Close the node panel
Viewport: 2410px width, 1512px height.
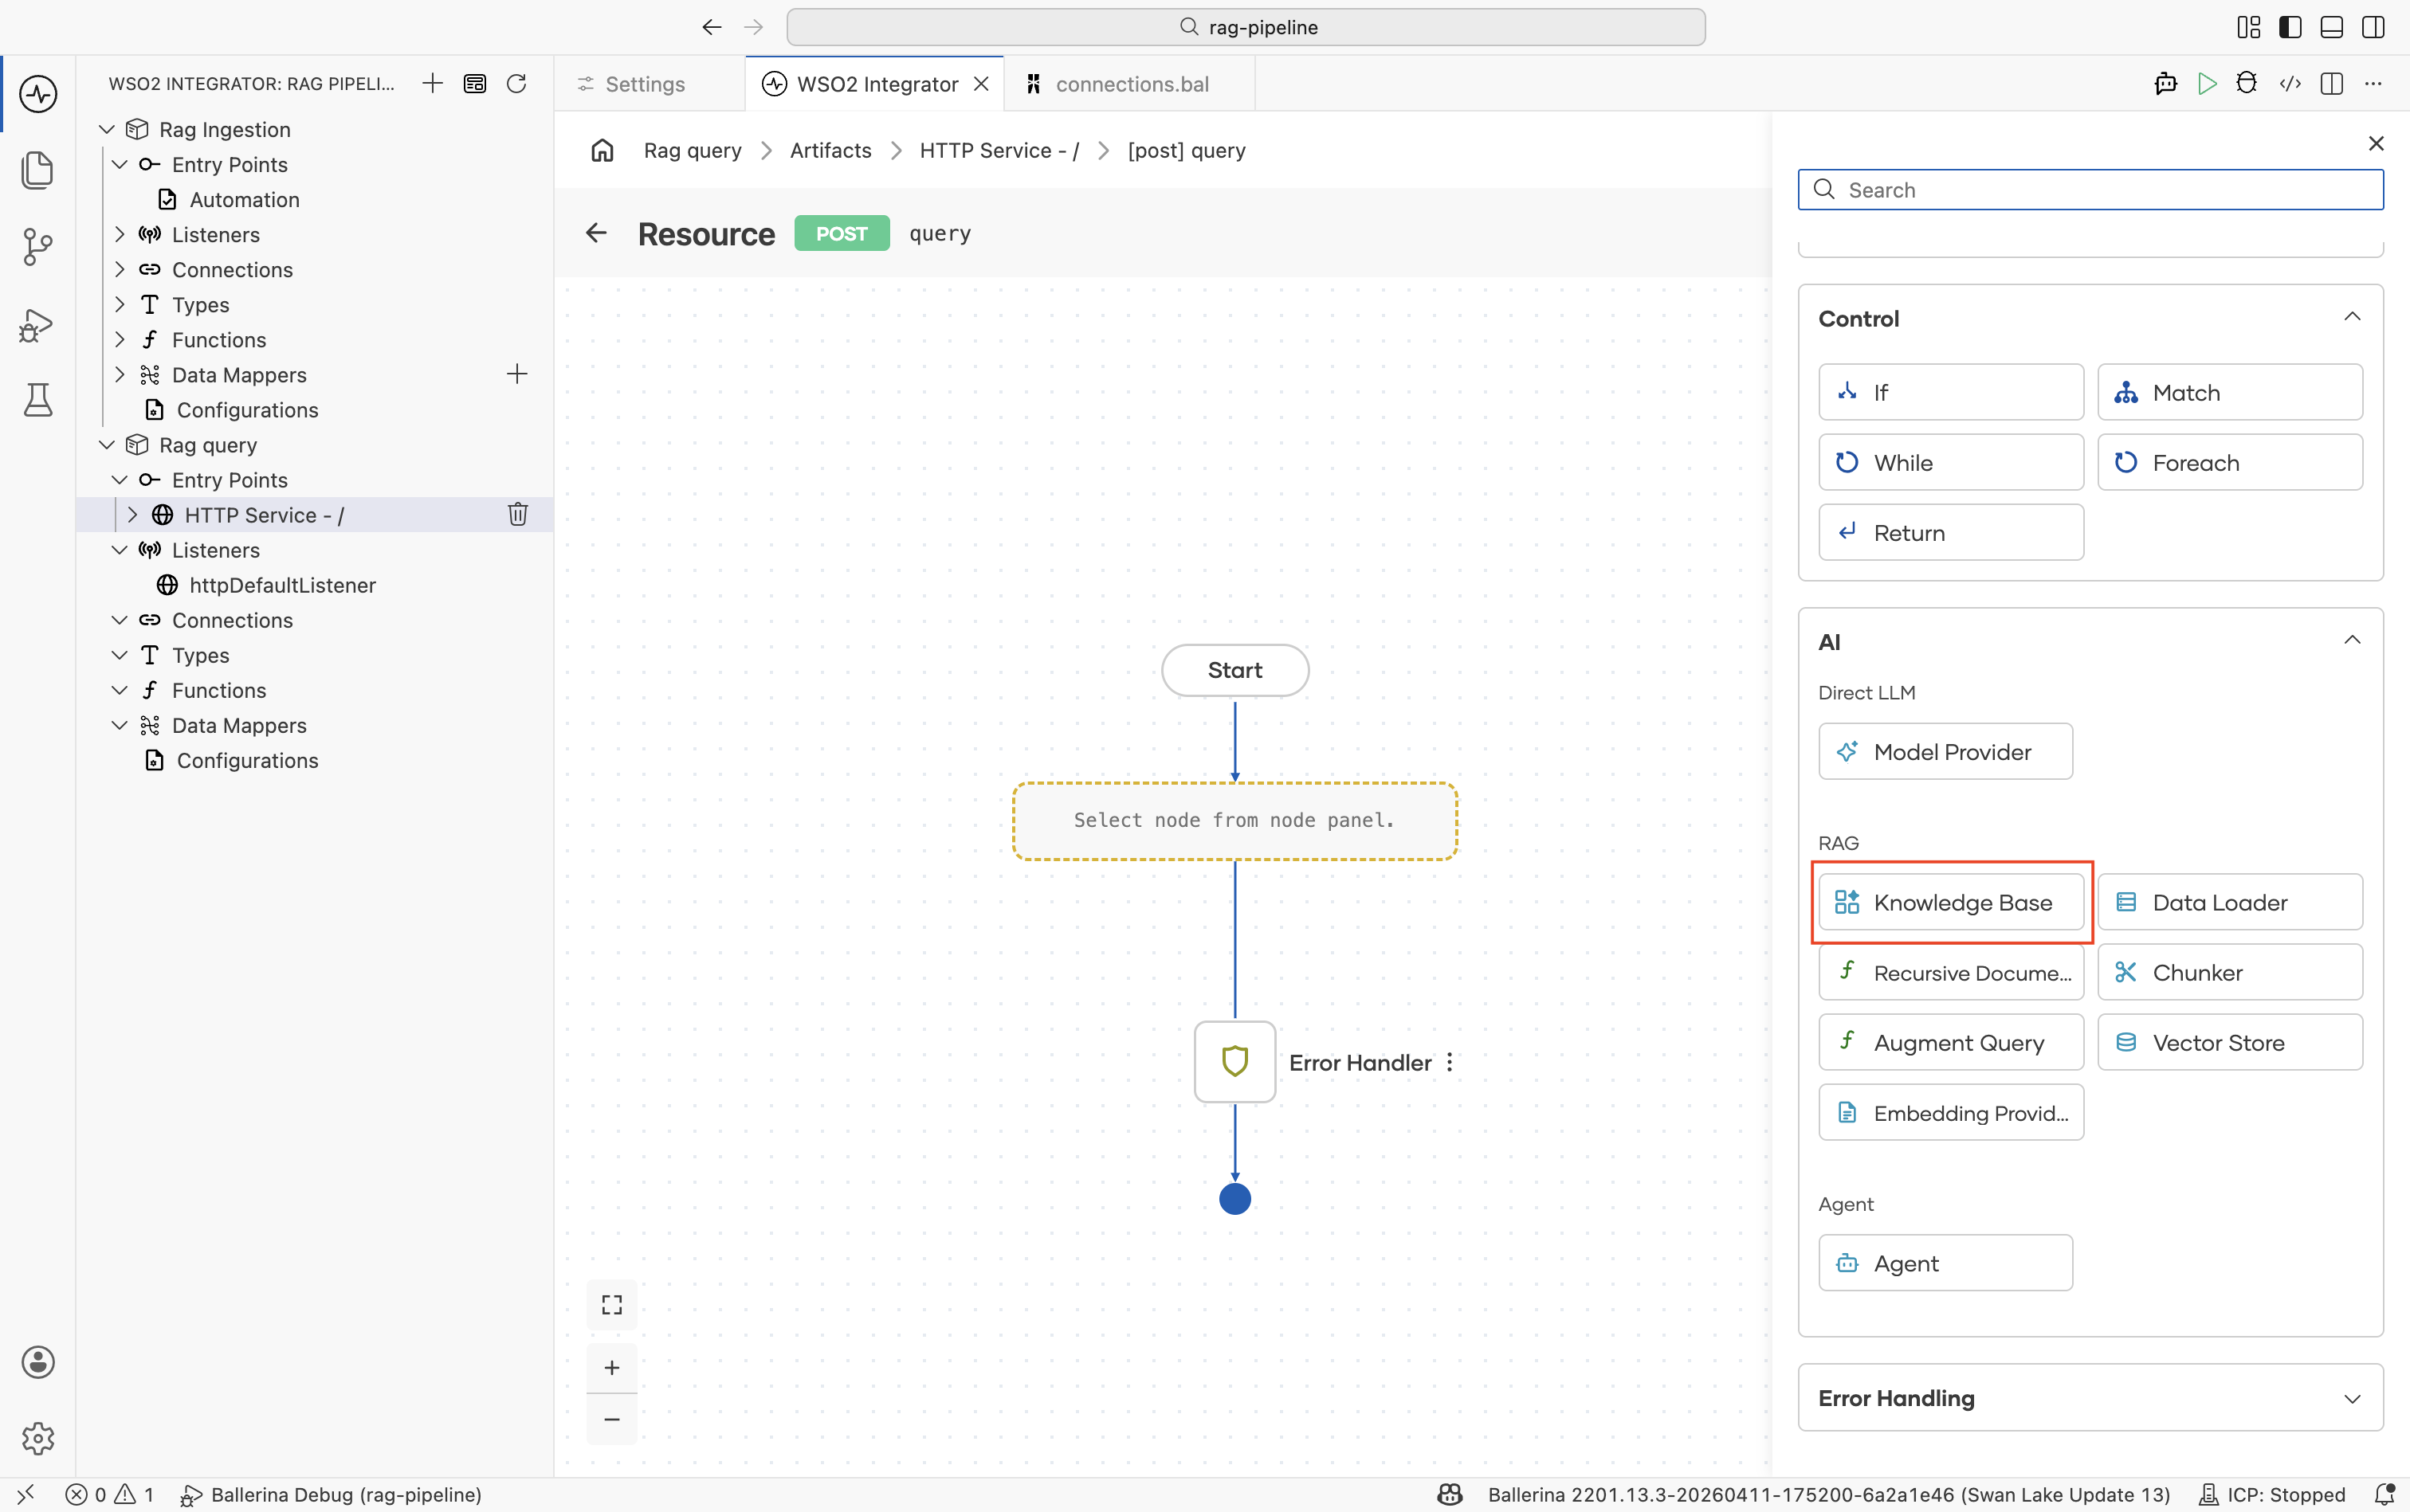(x=2376, y=144)
